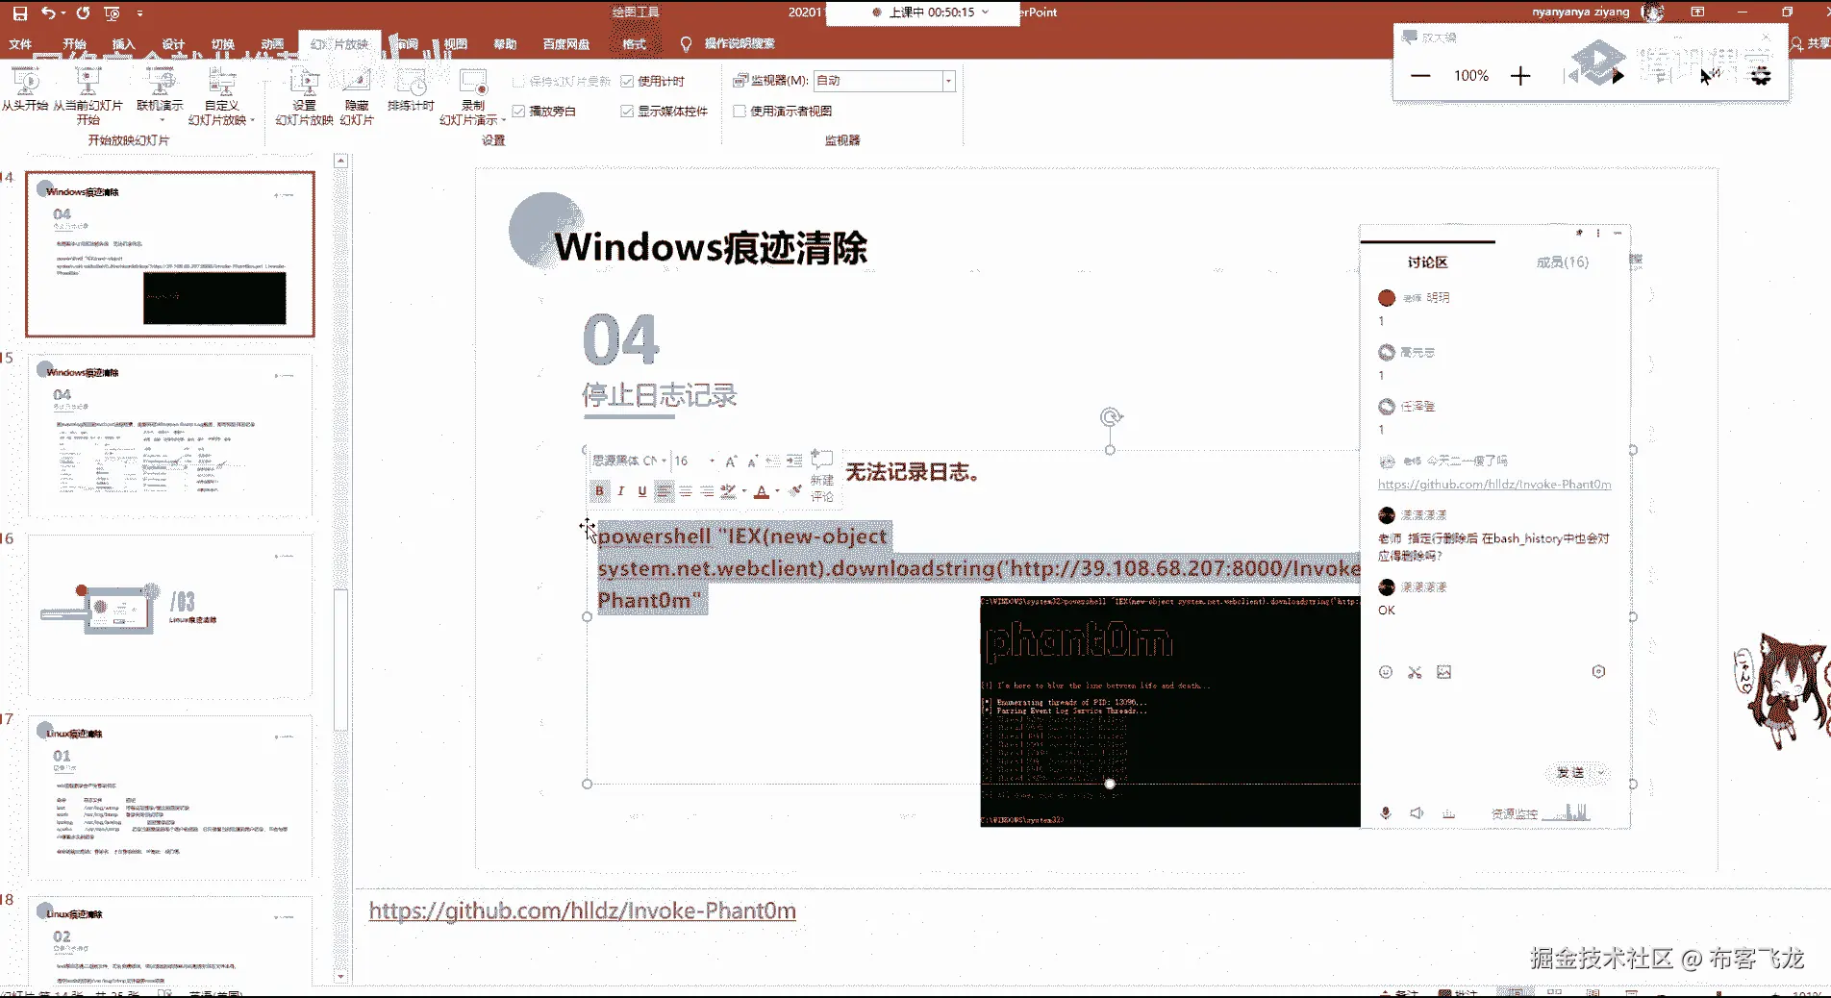The image size is (1831, 998).
Task: Click Hide Slide (隐藏幻灯片) icon
Action: pos(357,97)
